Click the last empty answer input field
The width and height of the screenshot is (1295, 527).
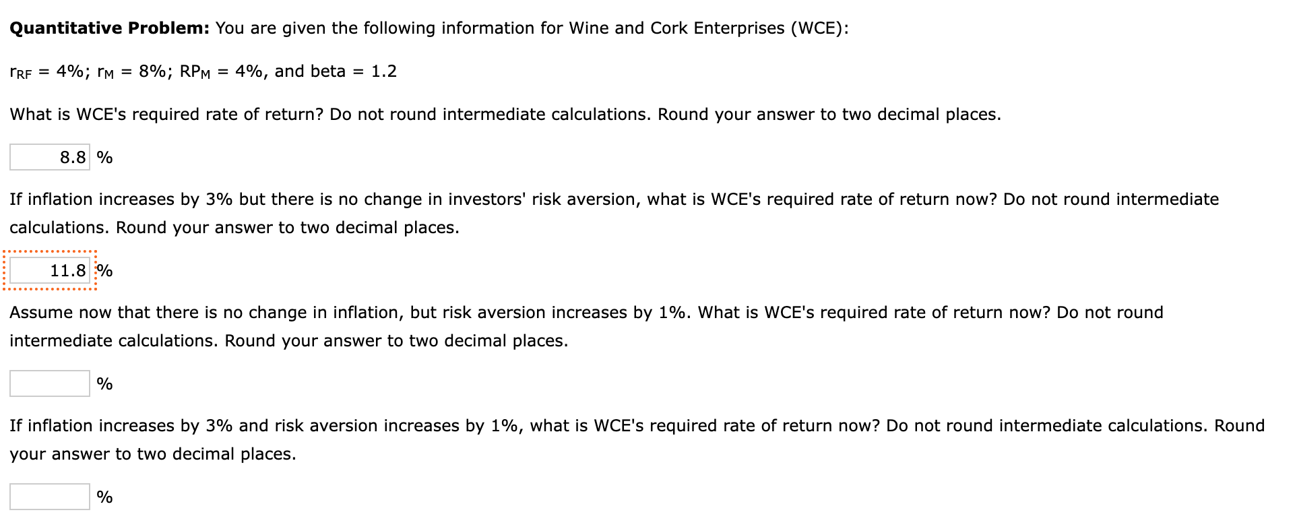[49, 496]
